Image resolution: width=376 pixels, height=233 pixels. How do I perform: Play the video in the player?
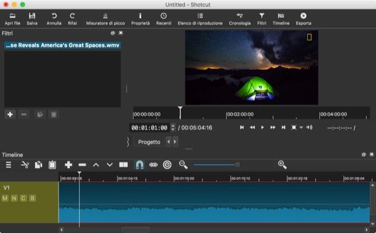(263, 127)
